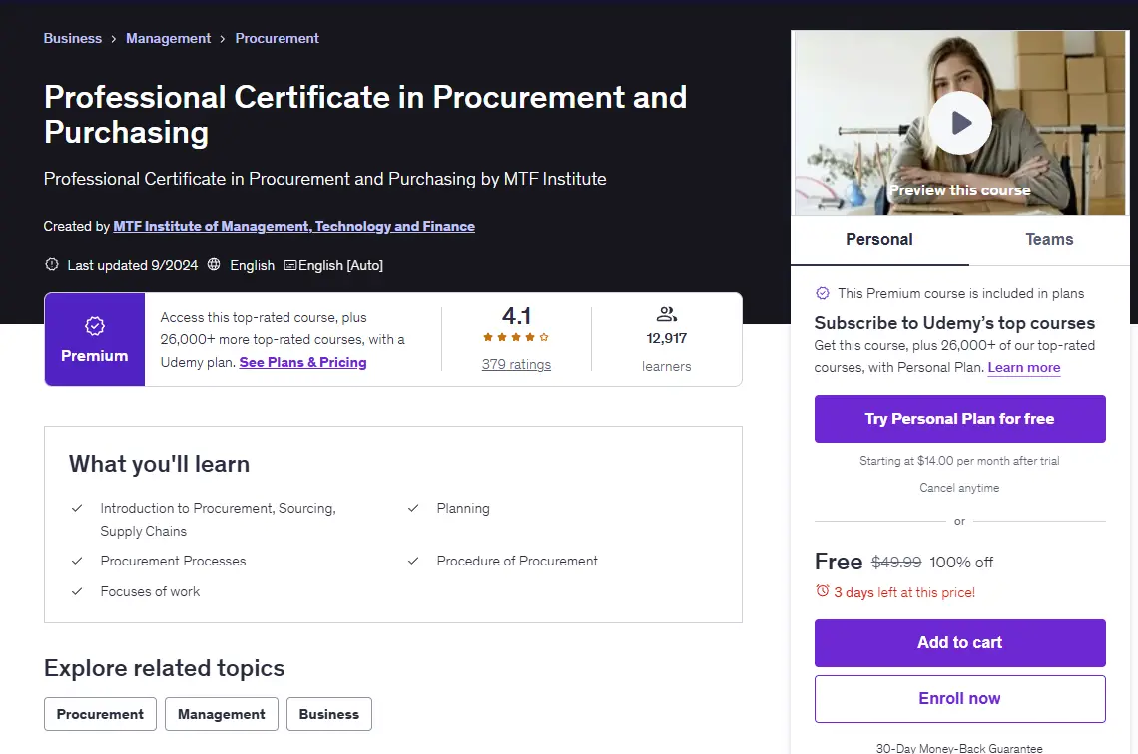Click the Enroll now button
This screenshot has width=1138, height=754.
960,699
